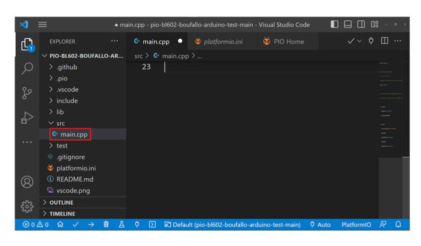Expand the TIMELINE section
The image size is (421, 246).
82,214
